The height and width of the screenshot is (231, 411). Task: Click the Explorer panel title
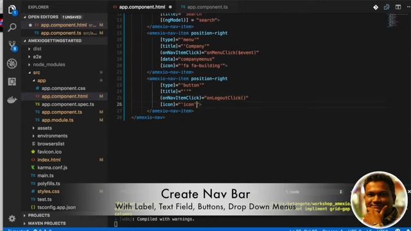[x=39, y=7]
